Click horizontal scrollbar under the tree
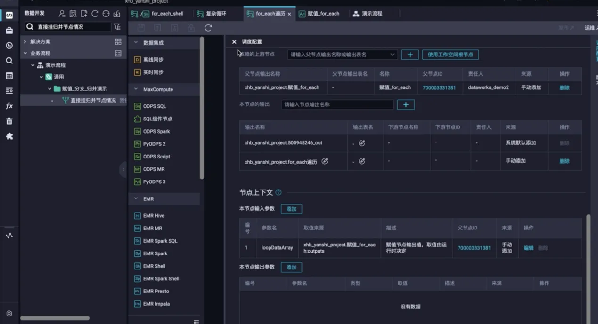The width and height of the screenshot is (598, 324). [x=55, y=318]
